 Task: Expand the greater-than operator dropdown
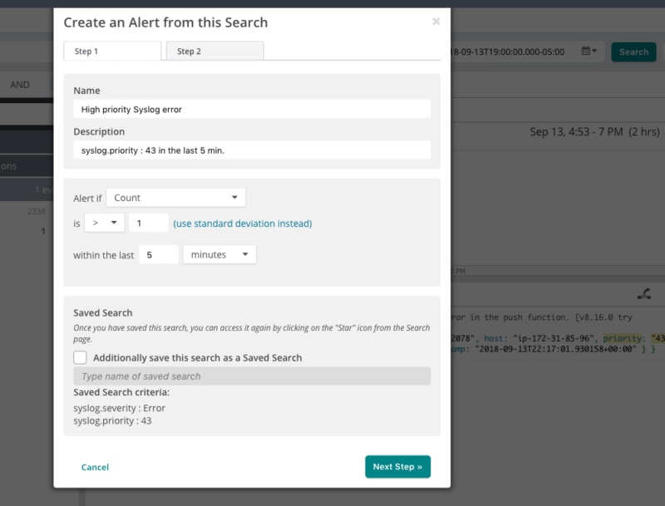[102, 223]
